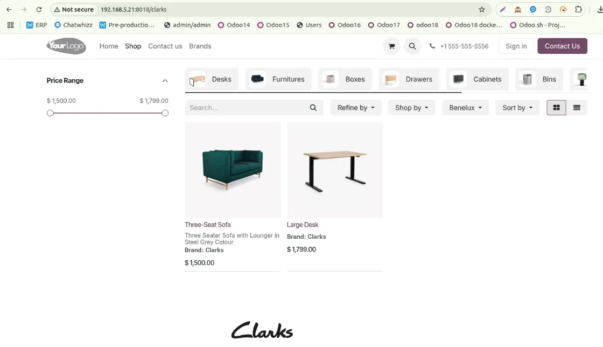Click the search bar magnifier icon
The image size is (603, 347).
[313, 108]
